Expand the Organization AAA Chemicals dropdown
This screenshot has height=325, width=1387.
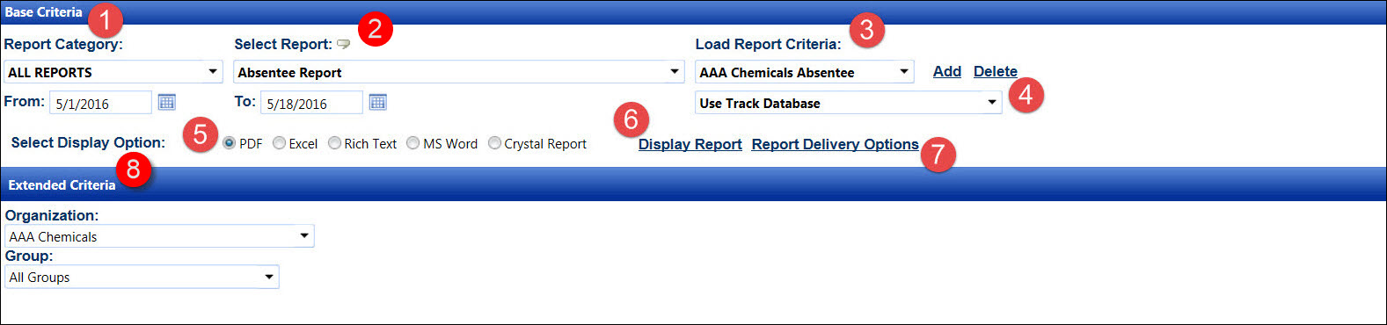click(159, 236)
